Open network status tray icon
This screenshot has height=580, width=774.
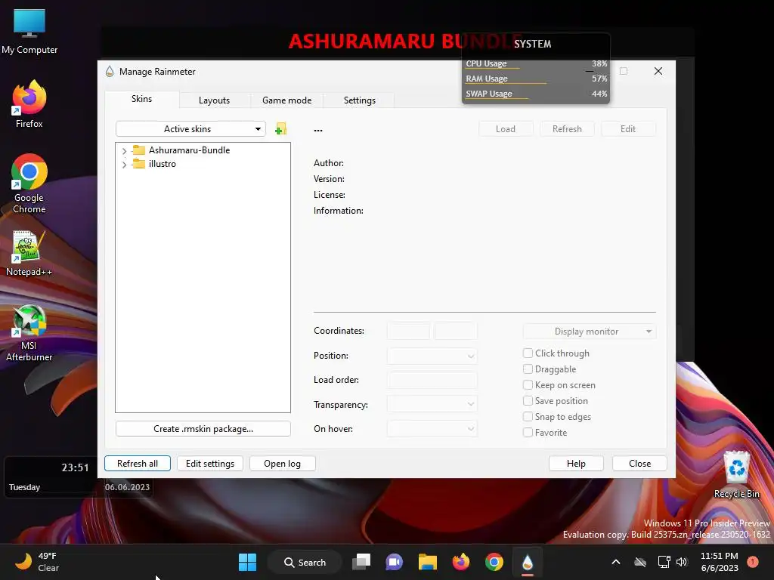click(x=664, y=562)
